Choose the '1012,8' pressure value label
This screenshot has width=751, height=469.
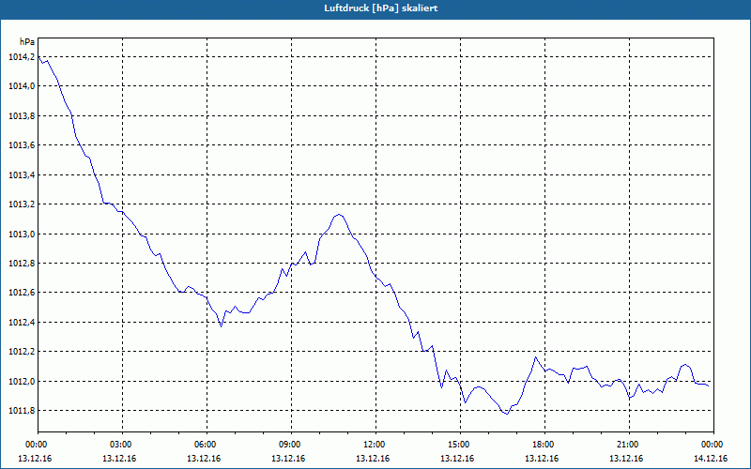(22, 264)
